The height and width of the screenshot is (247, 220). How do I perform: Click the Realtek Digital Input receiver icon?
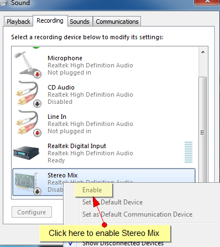click(x=27, y=153)
